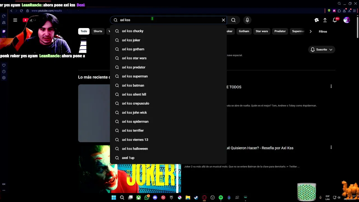Select the Todo filter chip
Image resolution: width=359 pixels, height=202 pixels.
(x=84, y=31)
